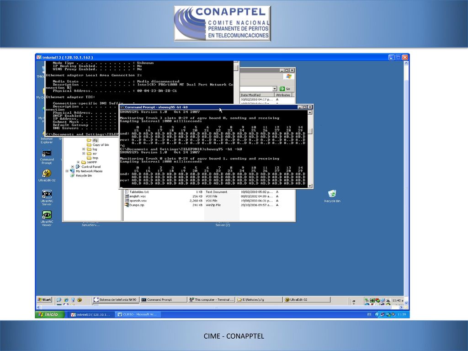Switch to the Command Prompt taskbar item
Screen dimensions: 468x351
click(163, 300)
